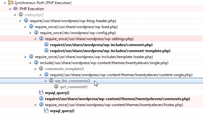Viewport: 203px width, 114px height.
Task: Select the wp_list_comments() text
Action: pos(73,81)
